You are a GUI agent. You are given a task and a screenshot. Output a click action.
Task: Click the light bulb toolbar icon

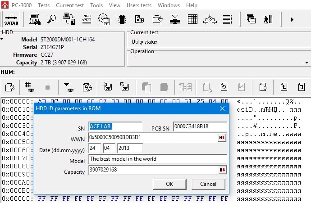[51, 19]
